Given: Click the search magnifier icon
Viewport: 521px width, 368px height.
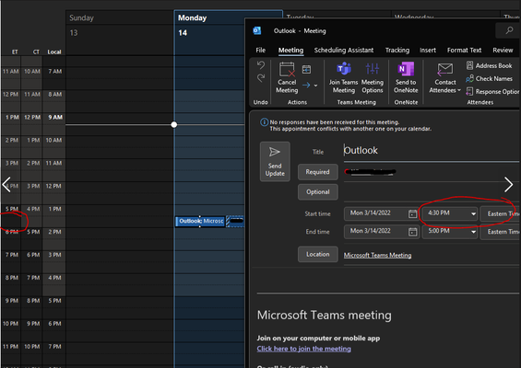Looking at the screenshot, I should 509,30.
